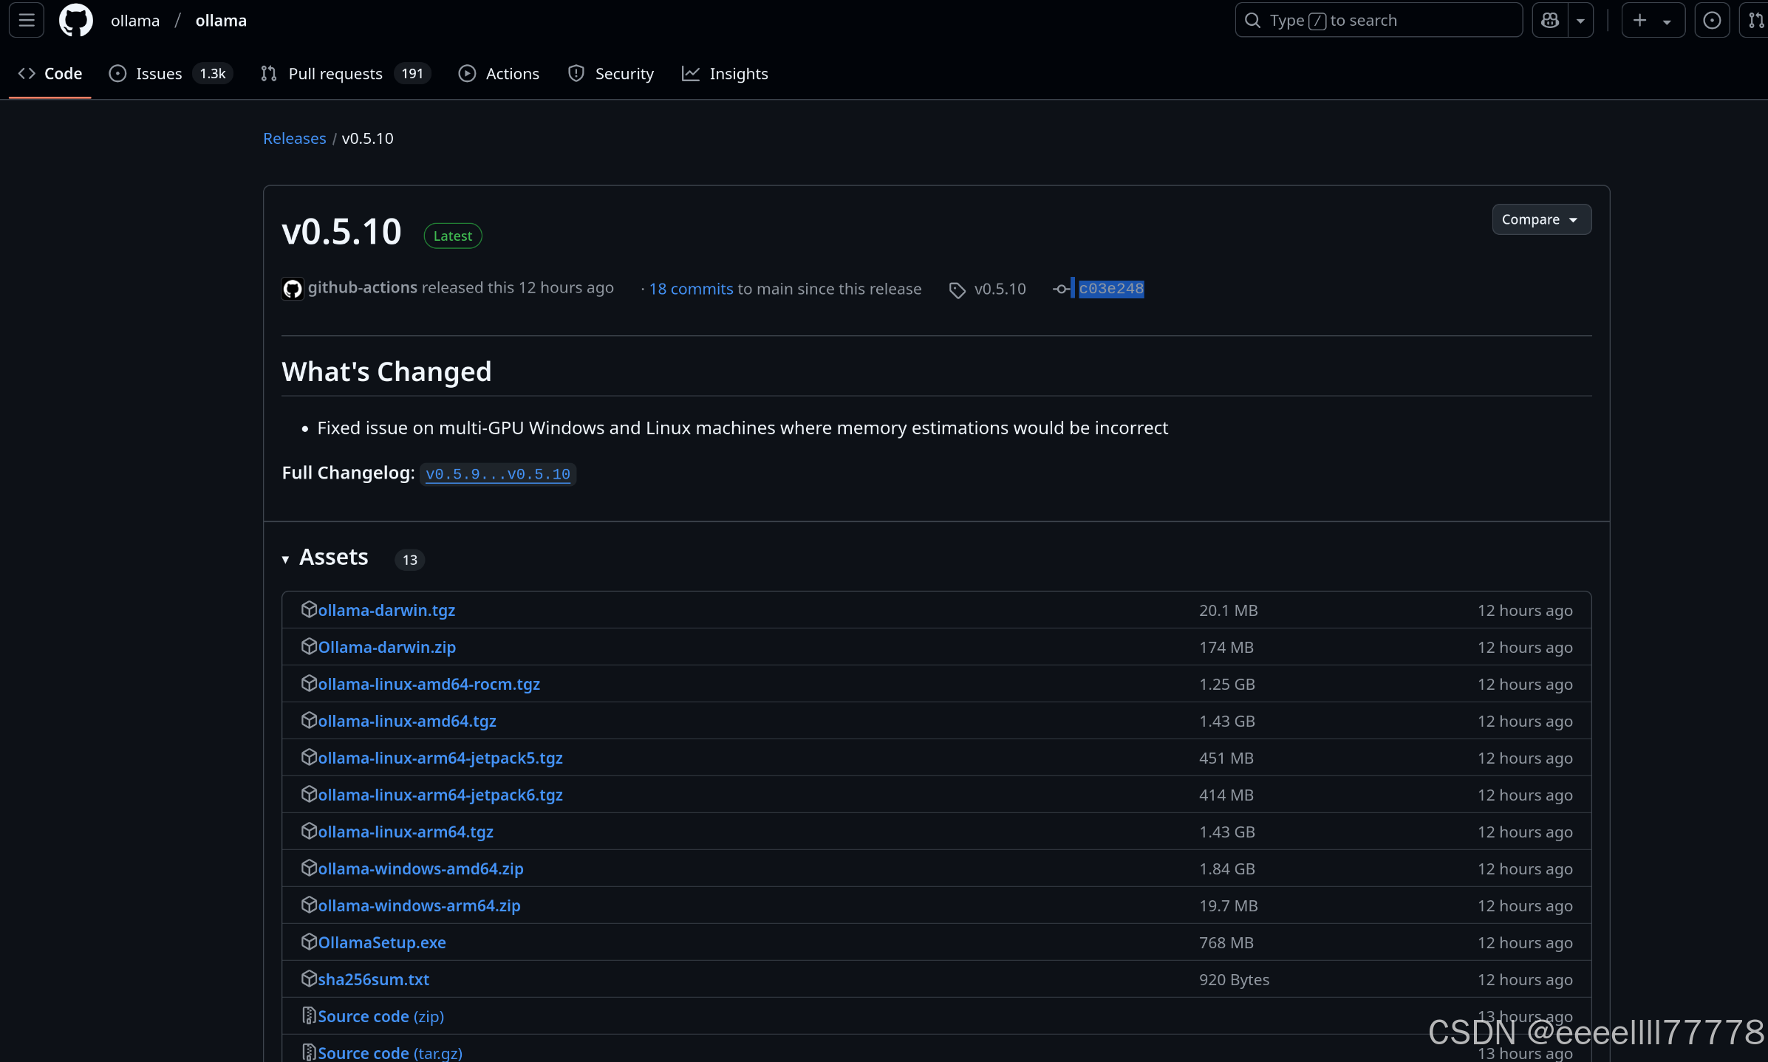
Task: Switch to the Actions tab
Action: (x=512, y=73)
